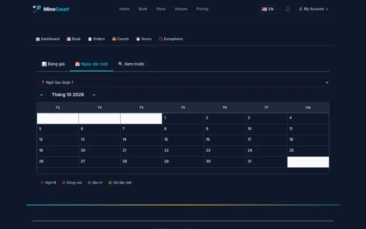
Task: Click the Nghỉ lễ legend label
Action: click(x=51, y=182)
